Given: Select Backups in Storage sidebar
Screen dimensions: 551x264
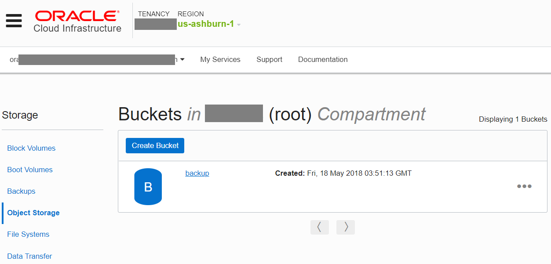Looking at the screenshot, I should click(x=21, y=191).
